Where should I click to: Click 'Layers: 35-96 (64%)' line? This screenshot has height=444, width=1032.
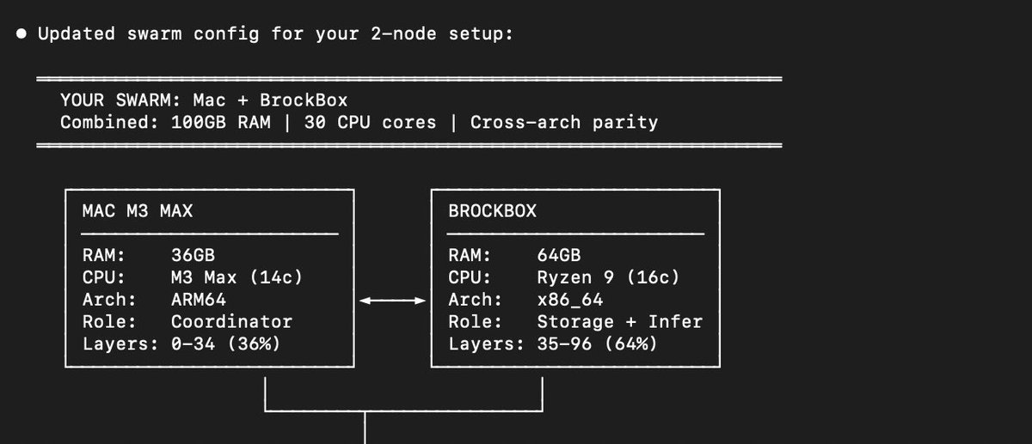tap(553, 344)
